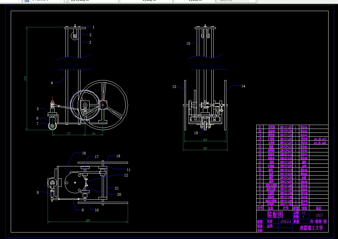The width and height of the screenshot is (338, 239).
Task: Click callout number 6 in the side view
Action: click(37, 118)
